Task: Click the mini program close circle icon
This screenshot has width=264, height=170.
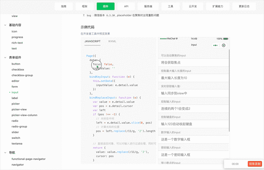Action: pos(223,45)
